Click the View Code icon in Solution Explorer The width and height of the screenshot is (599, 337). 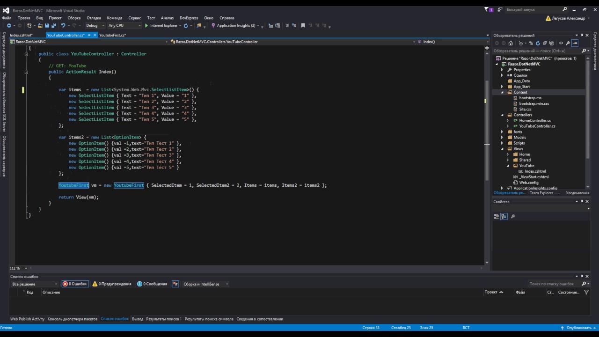(561, 43)
